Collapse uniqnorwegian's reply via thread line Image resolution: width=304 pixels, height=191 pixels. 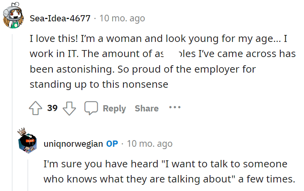pos(28,175)
